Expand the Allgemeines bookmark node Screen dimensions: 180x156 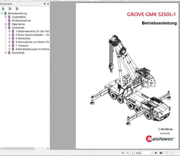pos(6,24)
